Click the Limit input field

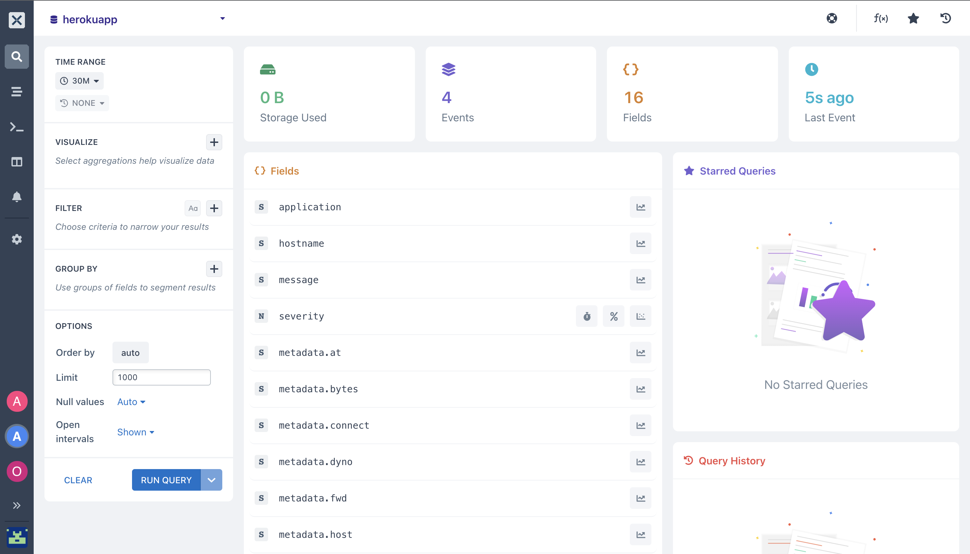click(x=162, y=377)
